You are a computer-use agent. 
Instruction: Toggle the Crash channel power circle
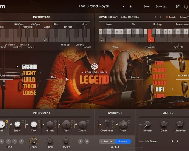coord(88,122)
